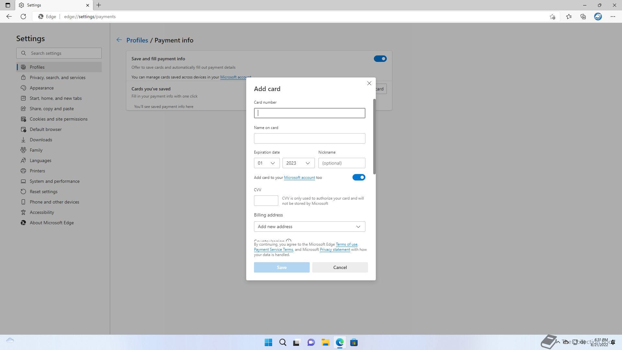Close the Settings tab

click(x=87, y=5)
